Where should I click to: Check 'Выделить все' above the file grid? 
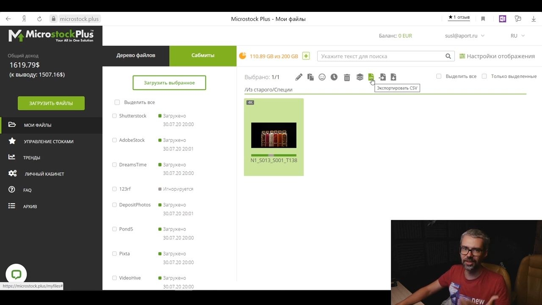pos(439,76)
